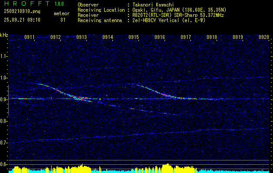
Task: Click the date stamp 25.09.21 09:10
Action: click(22, 20)
